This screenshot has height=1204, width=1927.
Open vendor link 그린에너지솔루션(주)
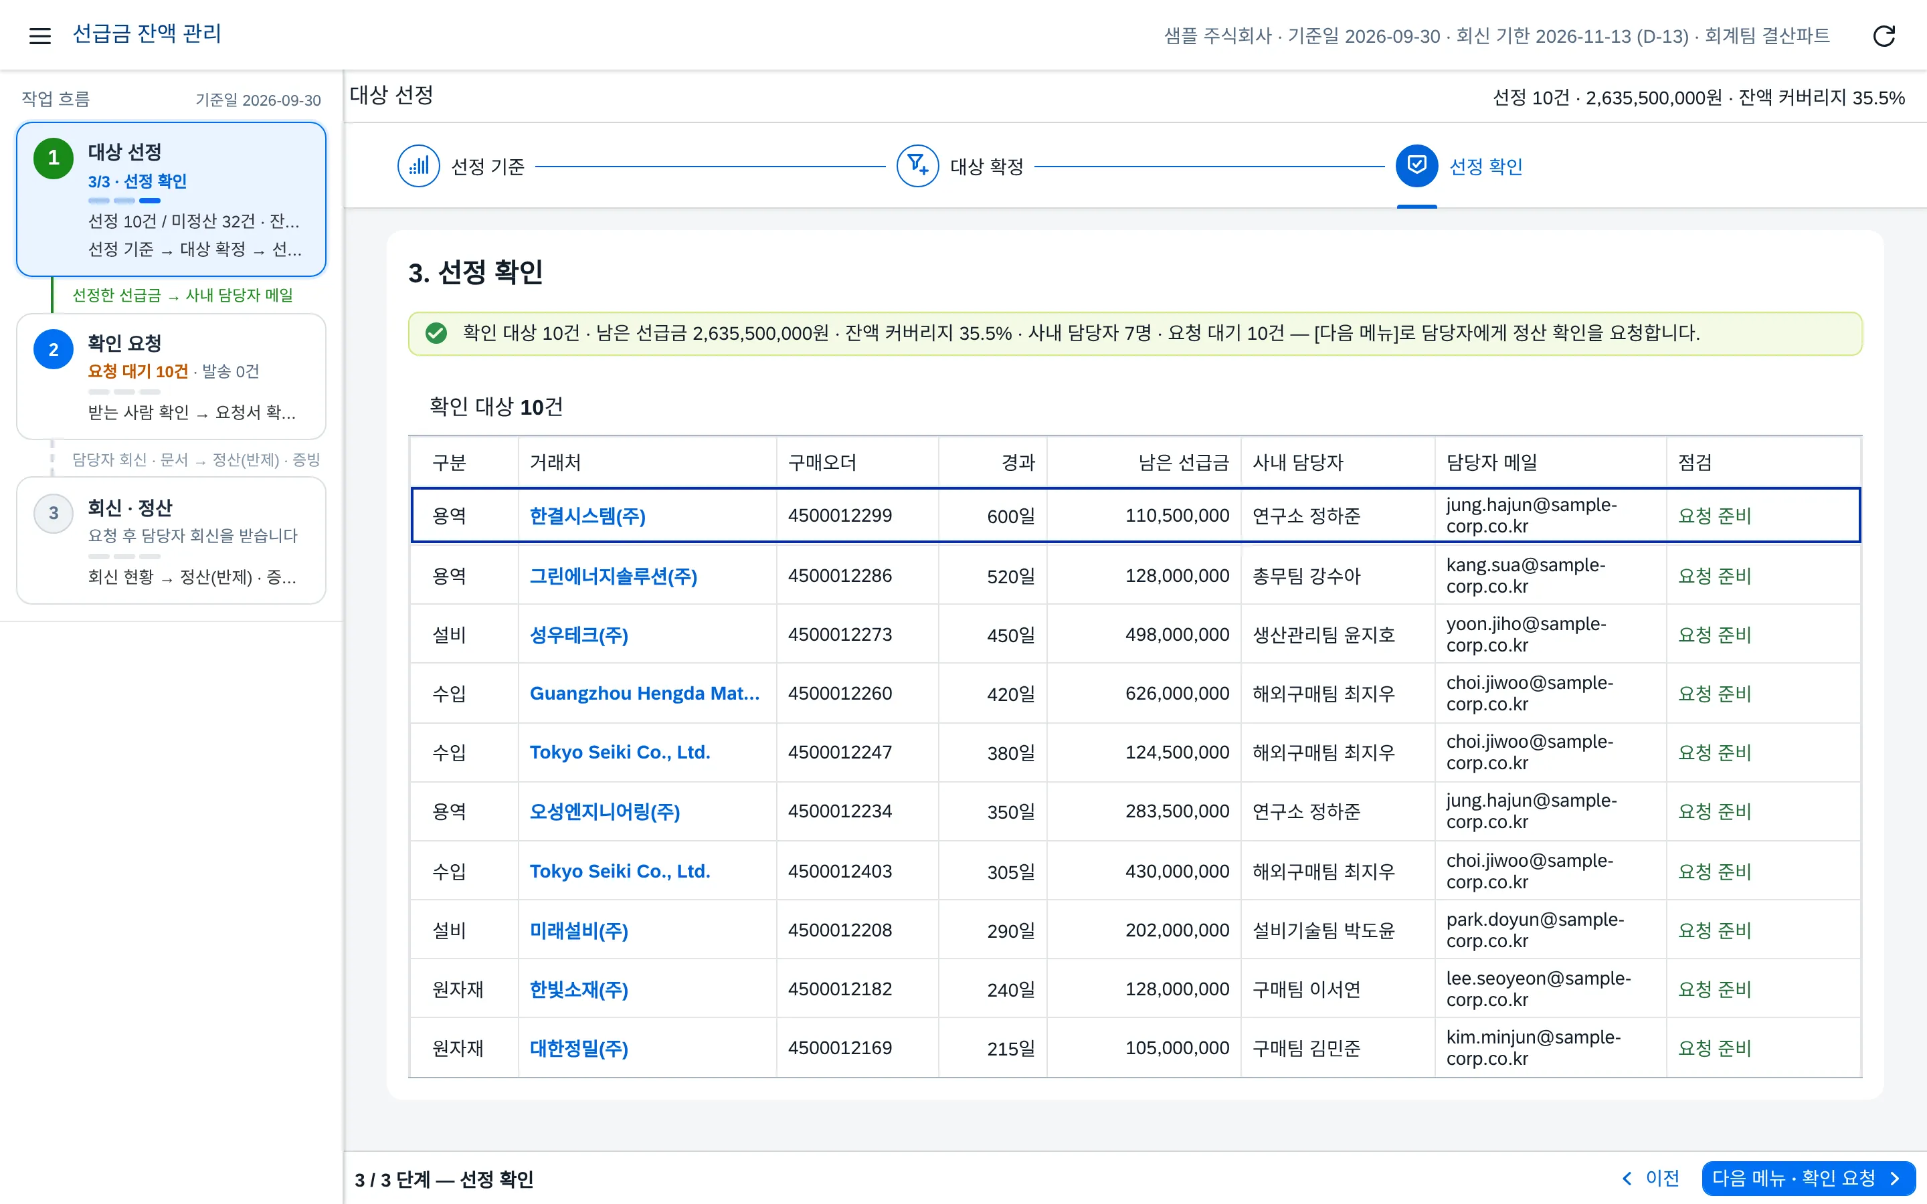coord(613,576)
